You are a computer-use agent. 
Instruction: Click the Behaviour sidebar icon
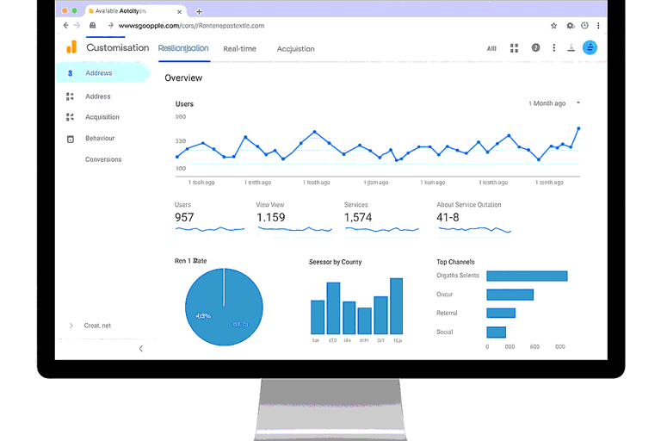[71, 139]
